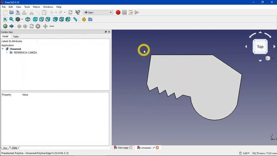This screenshot has height=156, width=277.
Task: Set top view cube icon
Action: click(42, 19)
